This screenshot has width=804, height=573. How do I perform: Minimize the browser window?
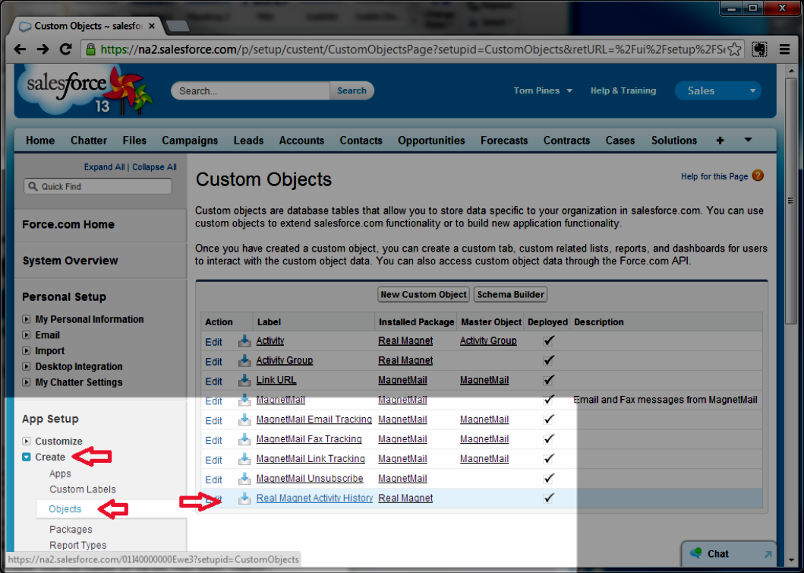(731, 8)
